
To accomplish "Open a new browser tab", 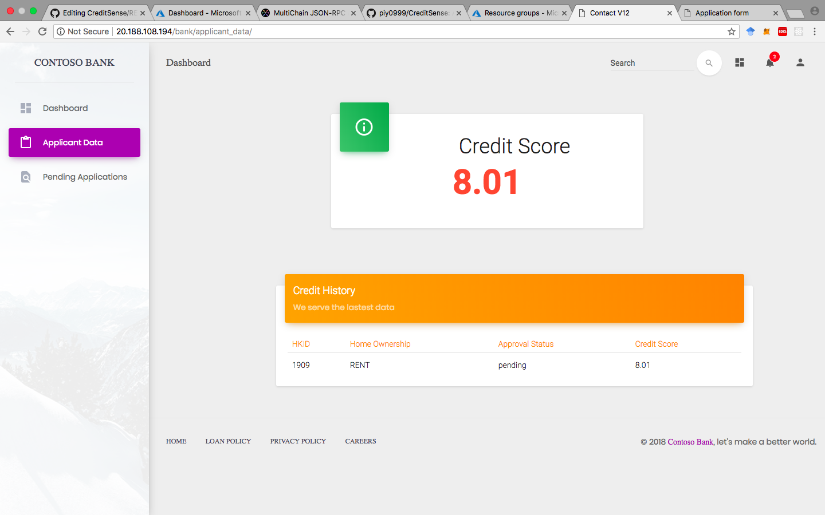I will point(795,14).
